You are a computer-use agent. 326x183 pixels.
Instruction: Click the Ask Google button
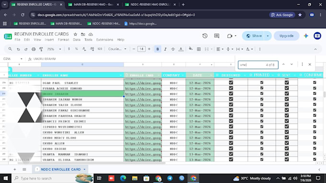click(282, 15)
